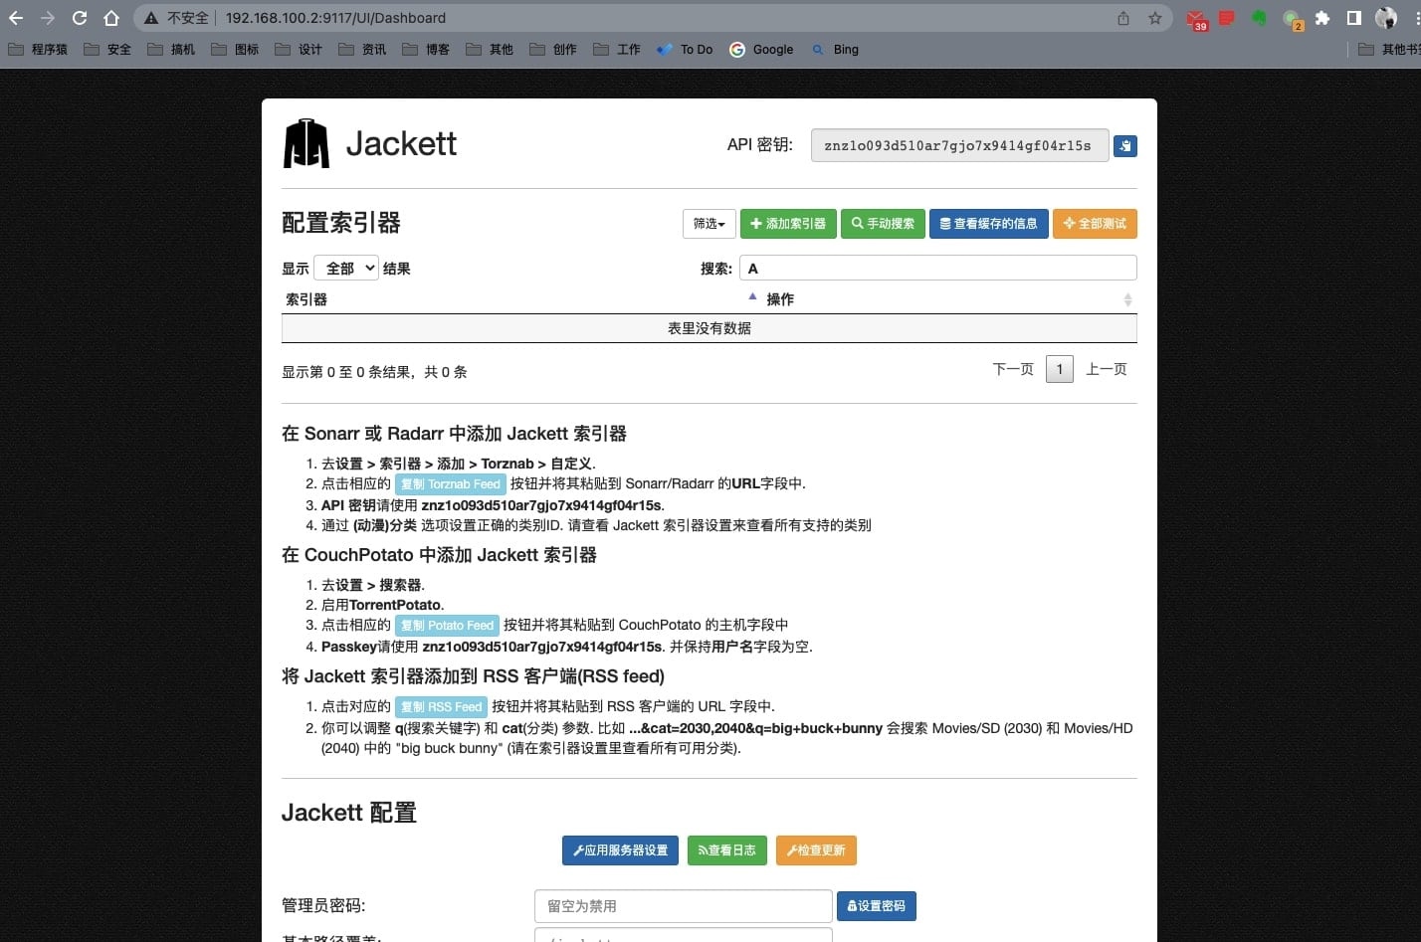The image size is (1421, 942).
Task: Open the 其他书签 folder on the right
Action: [x=1388, y=49]
